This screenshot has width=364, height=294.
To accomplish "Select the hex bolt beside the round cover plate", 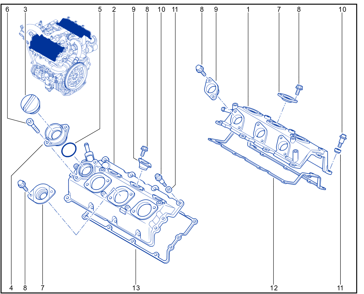I will point(23,185).
